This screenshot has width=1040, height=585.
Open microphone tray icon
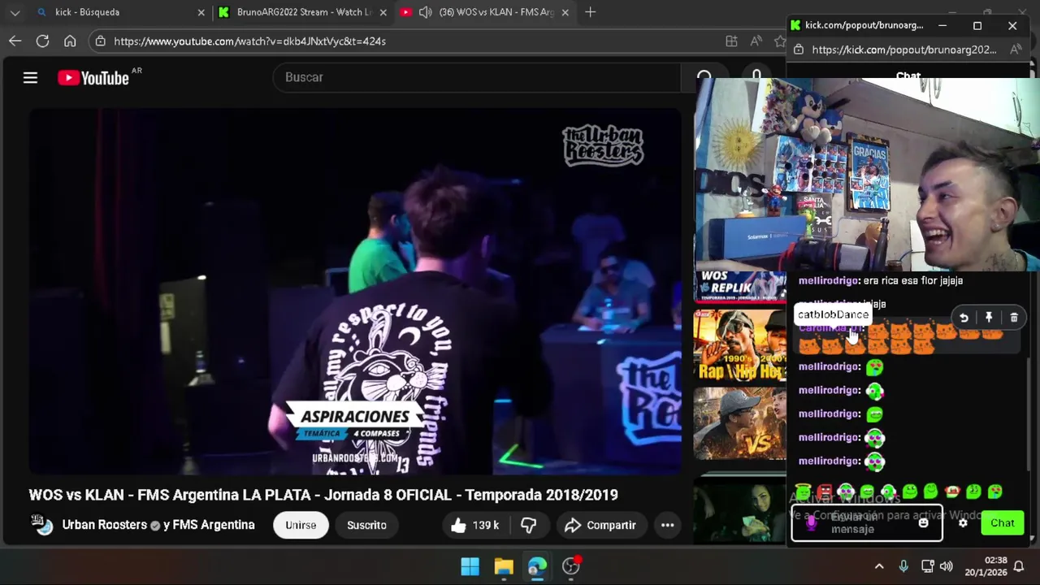[903, 566]
